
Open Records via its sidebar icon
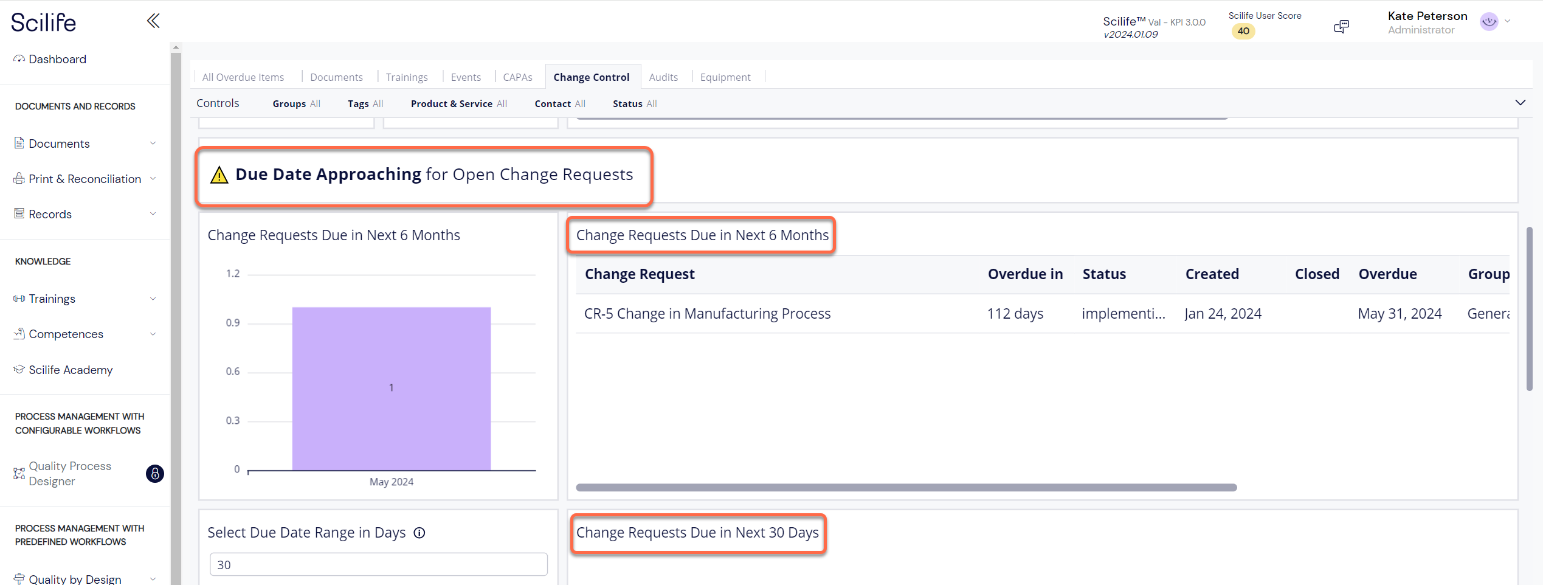point(19,213)
